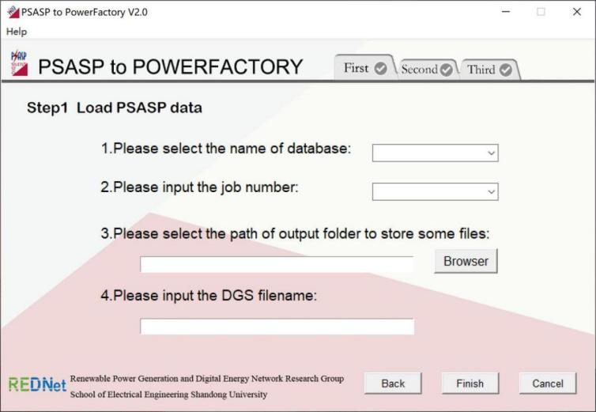This screenshot has width=596, height=412.
Task: Close the PSASP to PowerFactory window
Action: click(576, 12)
